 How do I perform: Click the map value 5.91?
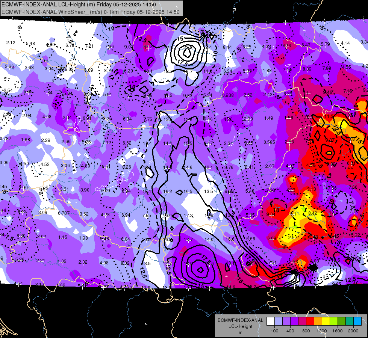tap(108, 95)
